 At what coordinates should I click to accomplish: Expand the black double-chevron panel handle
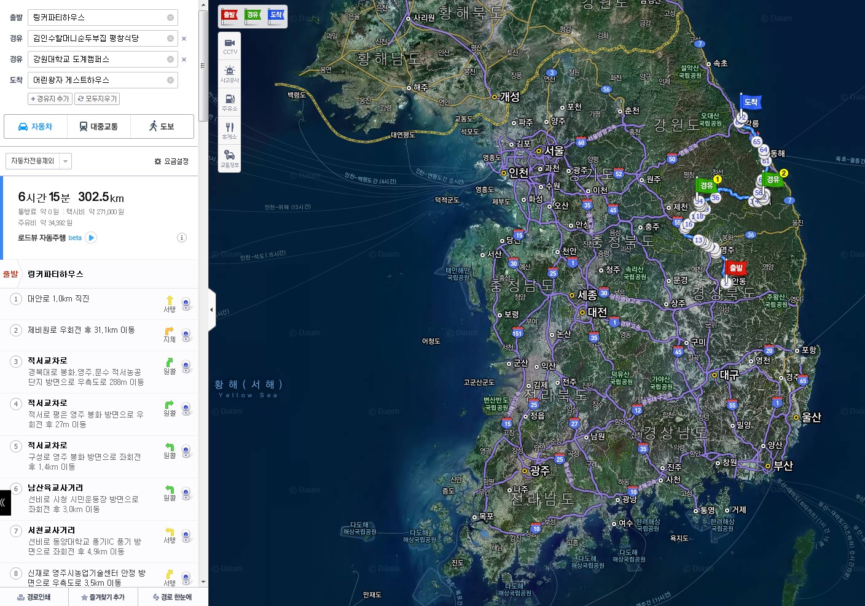[x=5, y=502]
